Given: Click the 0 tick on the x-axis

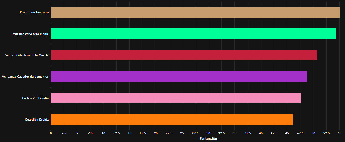Looking at the screenshot, I should pos(51,133).
